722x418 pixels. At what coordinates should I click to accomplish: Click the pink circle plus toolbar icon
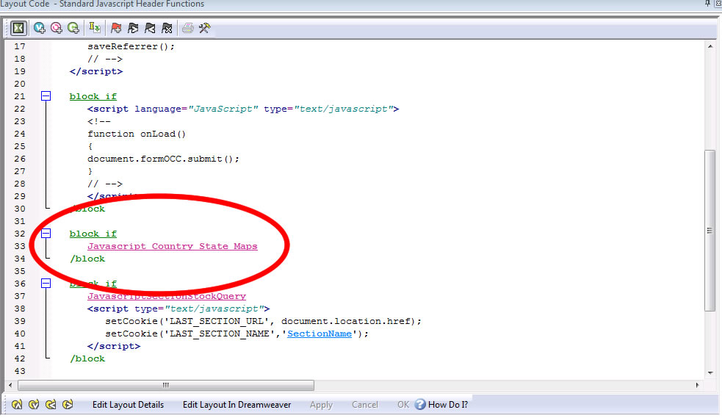(x=56, y=28)
